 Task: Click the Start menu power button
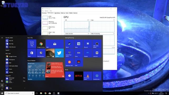click(x=2, y=89)
